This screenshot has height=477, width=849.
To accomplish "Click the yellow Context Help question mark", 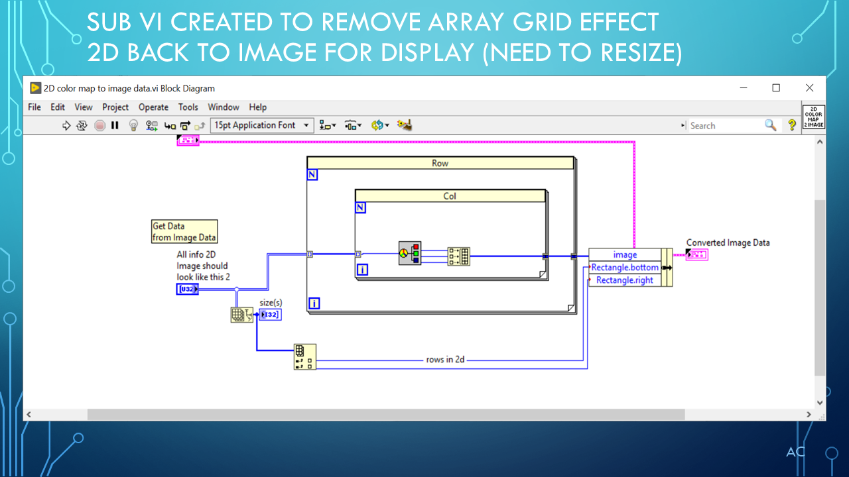I will click(x=791, y=125).
